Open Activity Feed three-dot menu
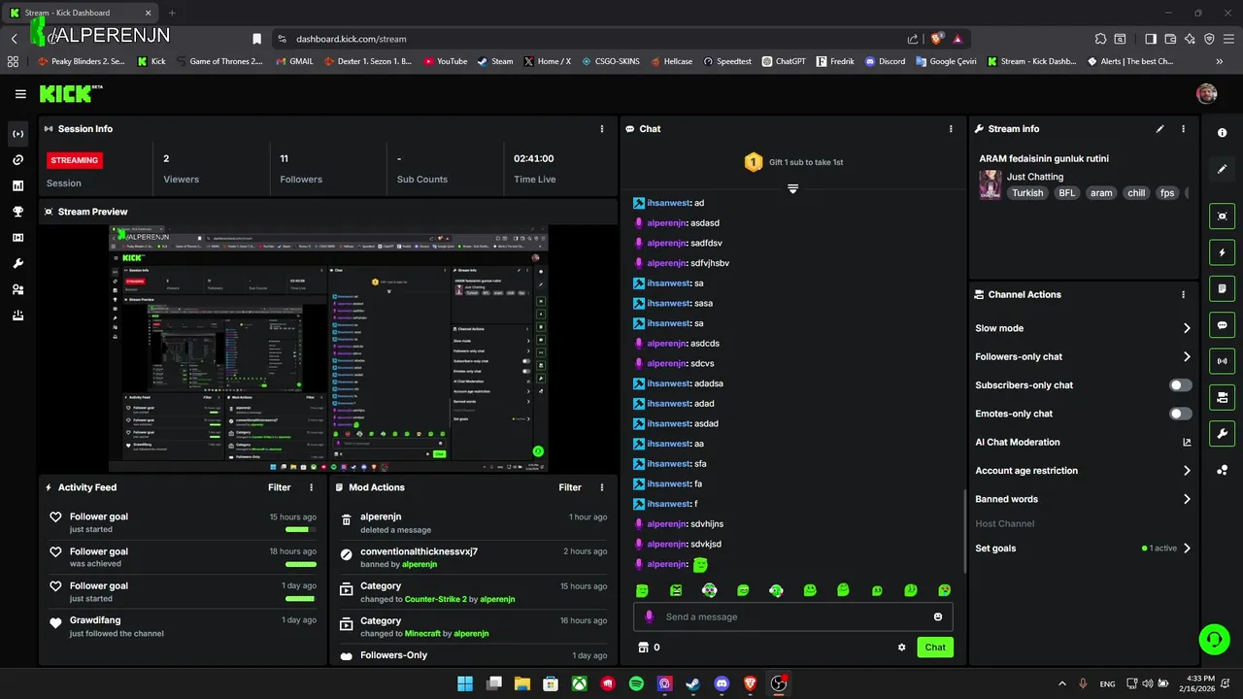 click(x=311, y=487)
